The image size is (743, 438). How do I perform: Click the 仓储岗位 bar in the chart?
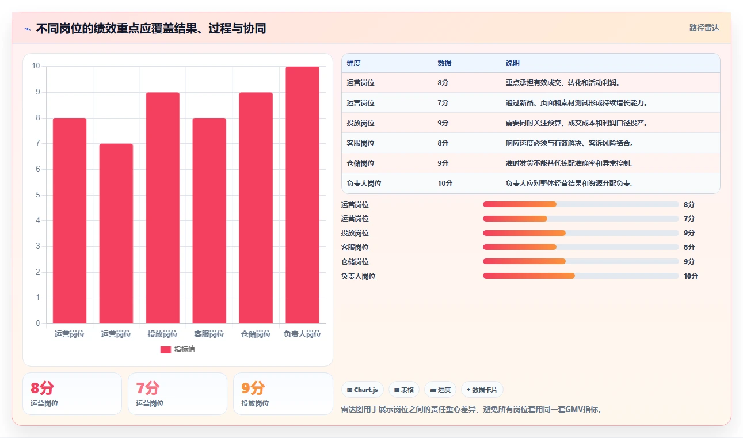tap(256, 208)
